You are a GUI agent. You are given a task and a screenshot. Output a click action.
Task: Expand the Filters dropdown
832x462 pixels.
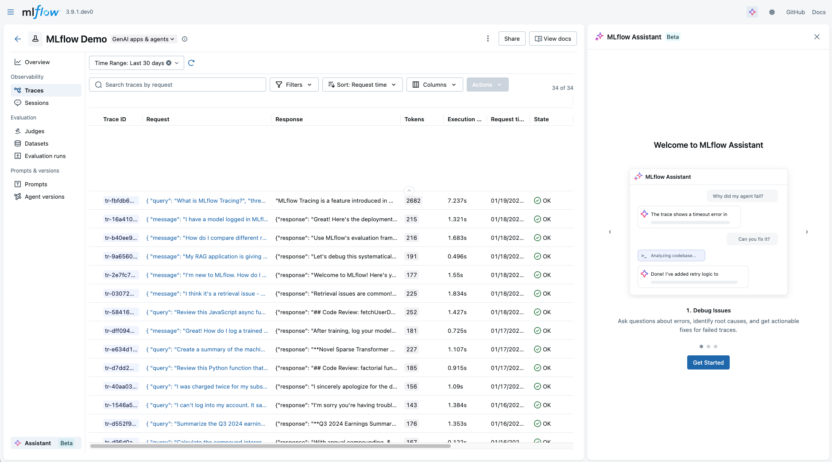(x=294, y=85)
